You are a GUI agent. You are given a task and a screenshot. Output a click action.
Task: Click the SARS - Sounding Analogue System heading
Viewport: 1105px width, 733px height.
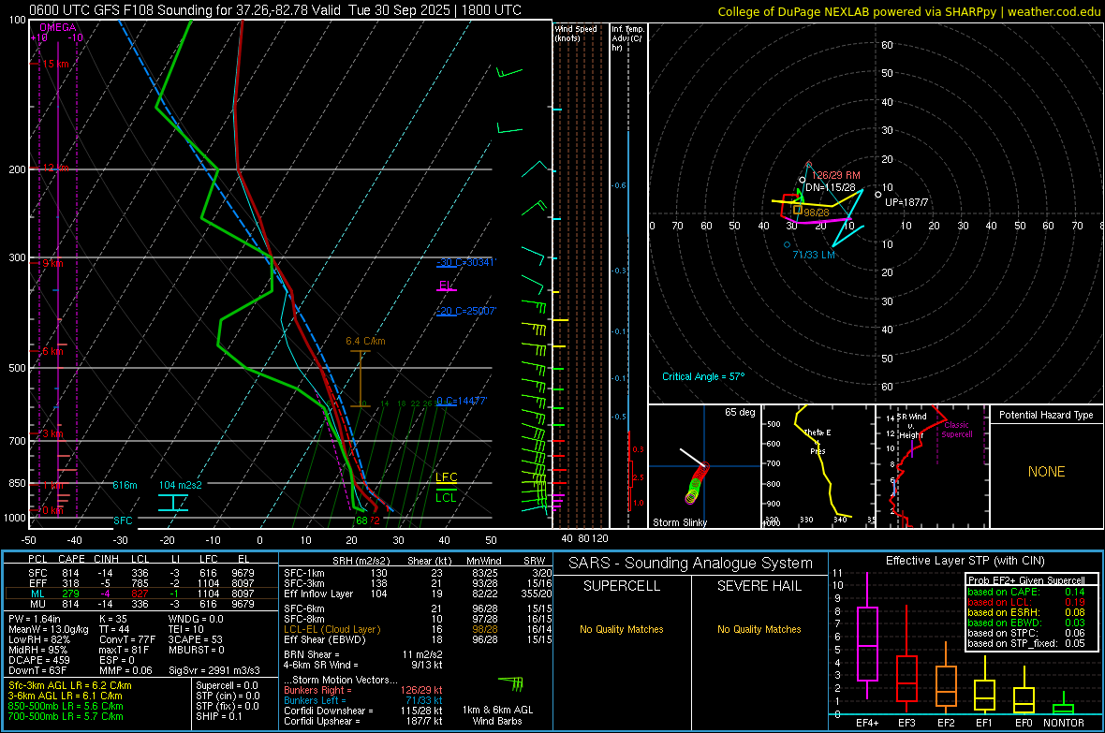coord(691,564)
